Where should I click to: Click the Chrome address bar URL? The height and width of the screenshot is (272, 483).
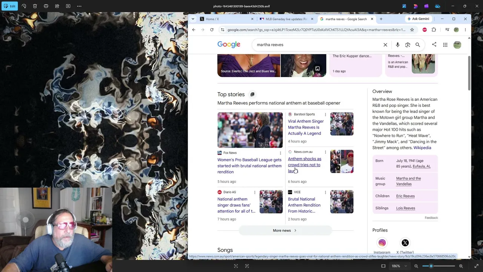coord(316,30)
